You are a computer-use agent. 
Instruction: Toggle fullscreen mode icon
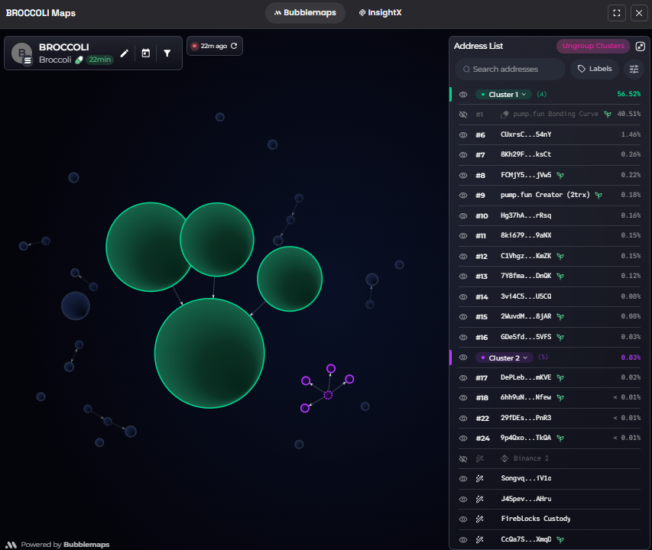tap(617, 13)
